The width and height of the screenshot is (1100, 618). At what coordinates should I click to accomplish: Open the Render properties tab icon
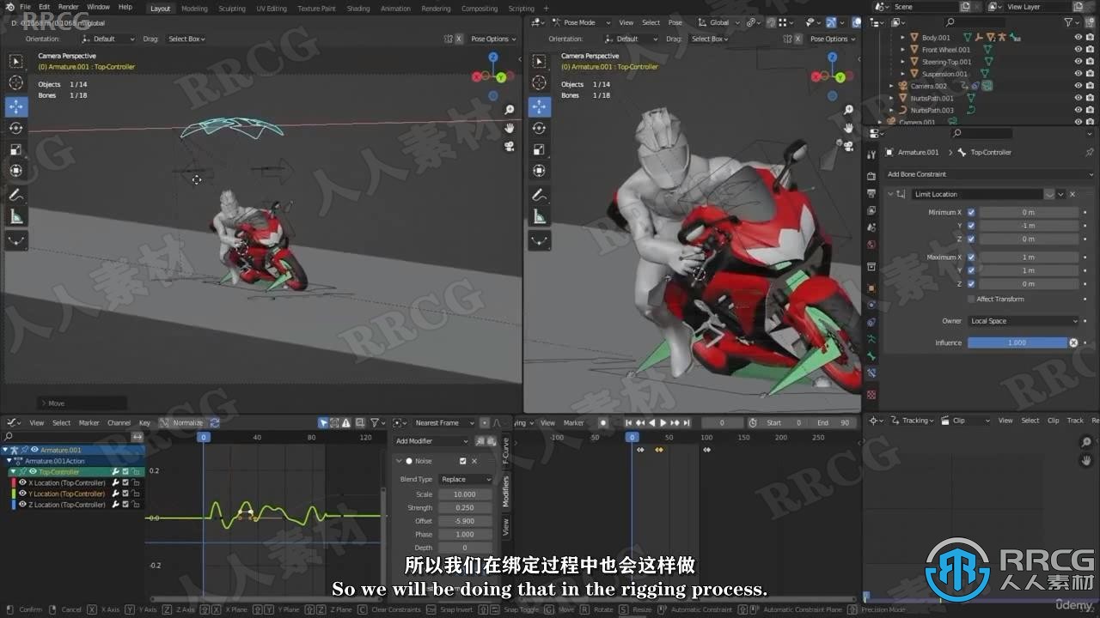click(x=871, y=176)
